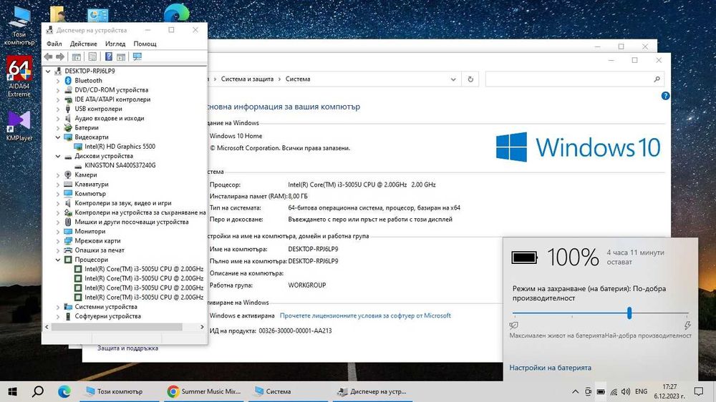Image resolution: width=716 pixels, height=402 pixels.
Task: Open taskbar search magnifier
Action: click(x=38, y=391)
